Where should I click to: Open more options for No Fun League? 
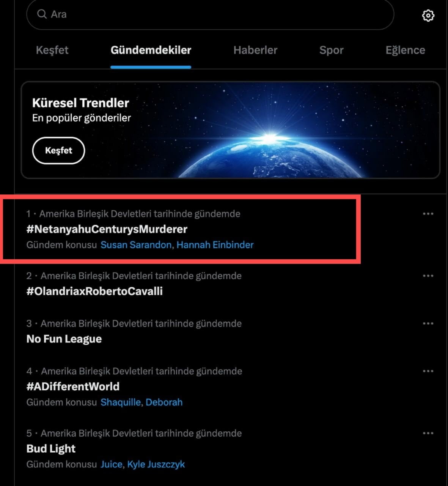[x=428, y=323]
